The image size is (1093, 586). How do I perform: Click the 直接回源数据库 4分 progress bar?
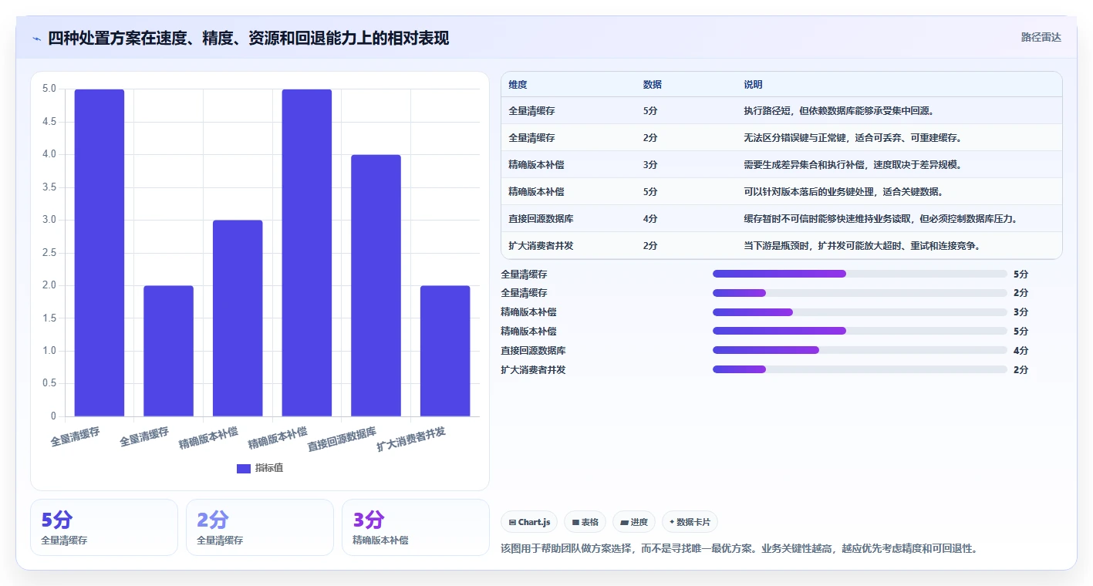pos(860,350)
